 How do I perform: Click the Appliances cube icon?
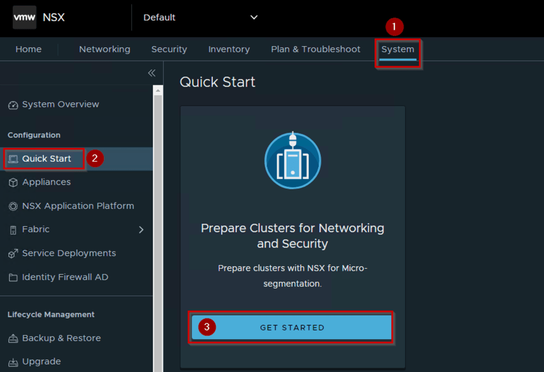coord(13,183)
